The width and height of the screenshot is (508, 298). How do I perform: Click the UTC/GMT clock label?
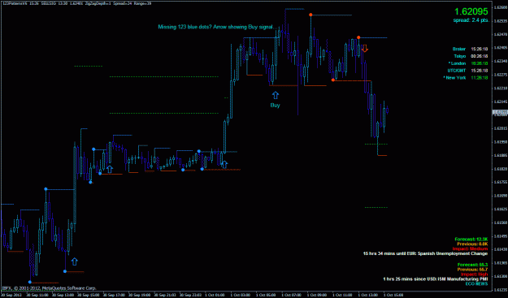point(457,71)
